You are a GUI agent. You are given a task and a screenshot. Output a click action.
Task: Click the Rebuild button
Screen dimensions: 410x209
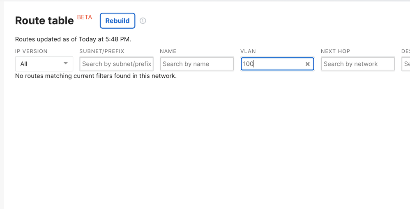click(117, 21)
